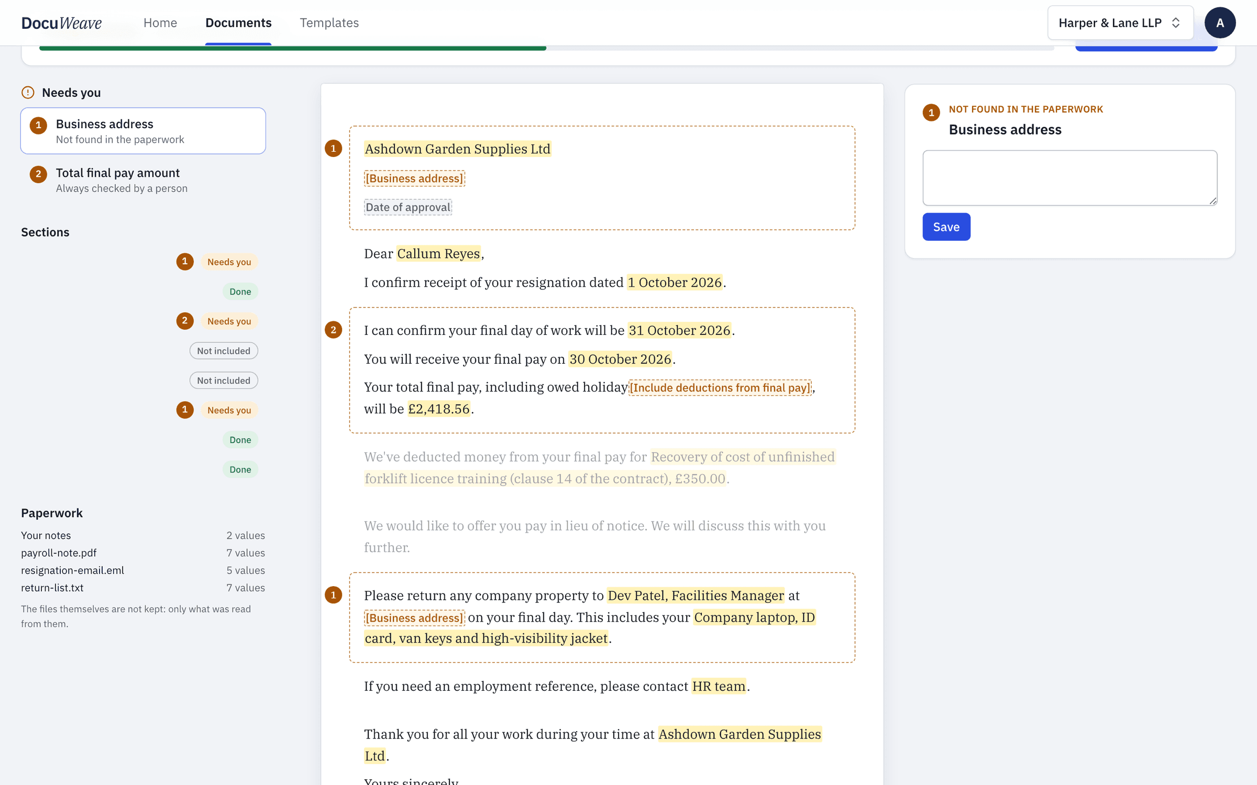Switch to the Templates tab
Screen dimensions: 1257x785
[x=329, y=23]
